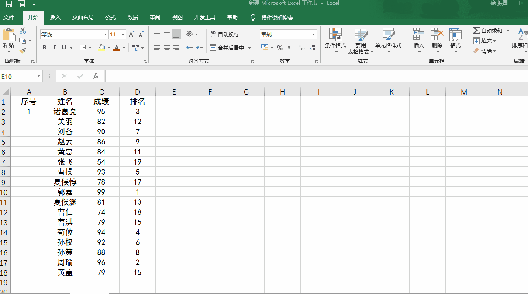528x294 pixels.
Task: Open the Name Box dropdown arrow
Action: pos(38,76)
